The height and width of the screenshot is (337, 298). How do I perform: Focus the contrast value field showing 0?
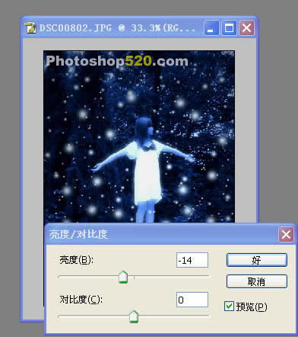point(192,300)
